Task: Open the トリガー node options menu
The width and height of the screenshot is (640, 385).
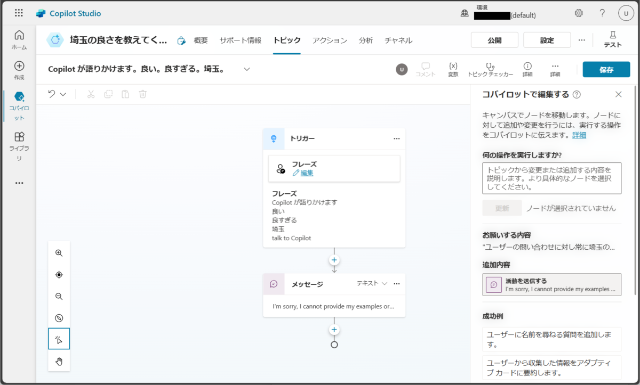Action: point(396,138)
